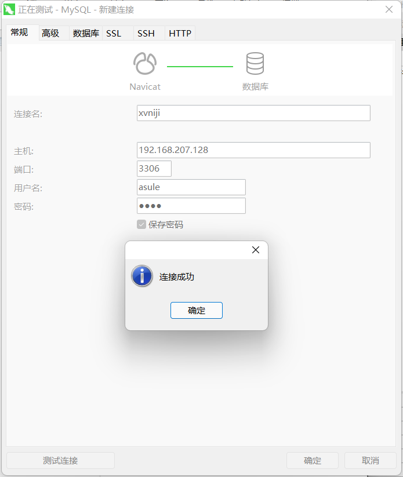Click the 连接成功 message text

tap(176, 277)
